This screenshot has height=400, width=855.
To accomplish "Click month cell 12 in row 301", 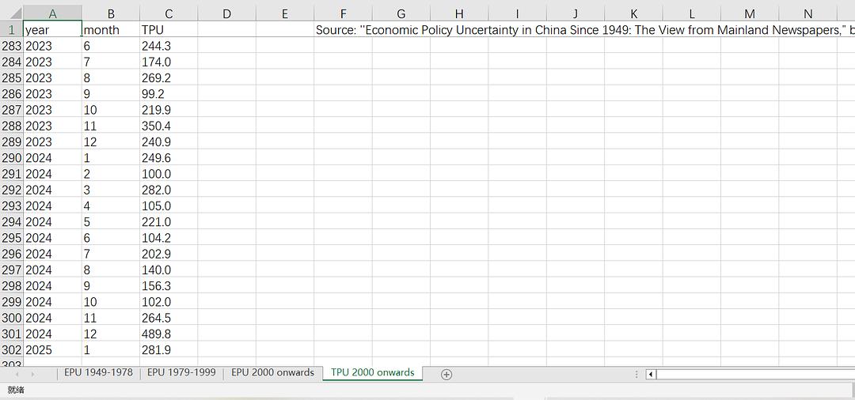I will pos(111,334).
